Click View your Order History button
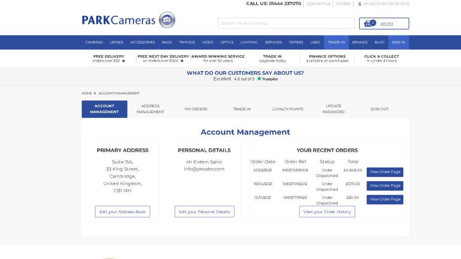Image resolution: width=461 pixels, height=259 pixels. [x=327, y=212]
